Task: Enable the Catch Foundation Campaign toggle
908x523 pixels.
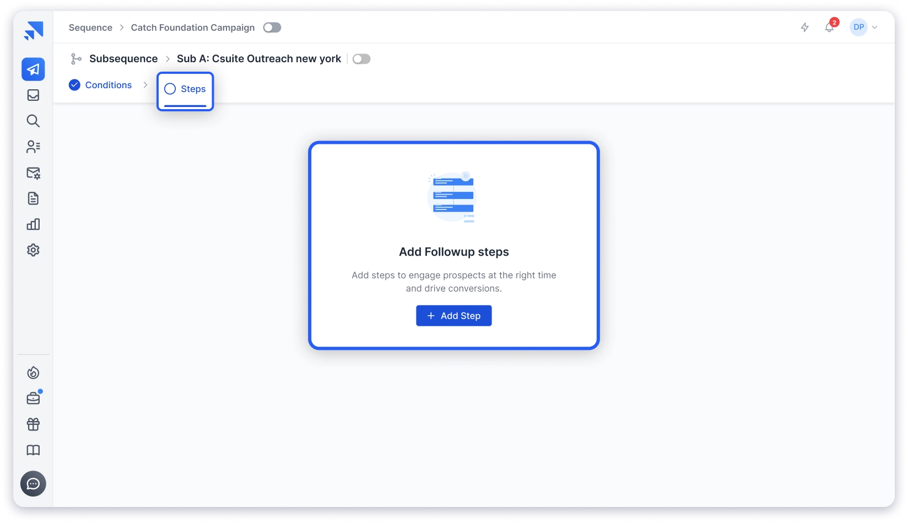Action: click(272, 27)
